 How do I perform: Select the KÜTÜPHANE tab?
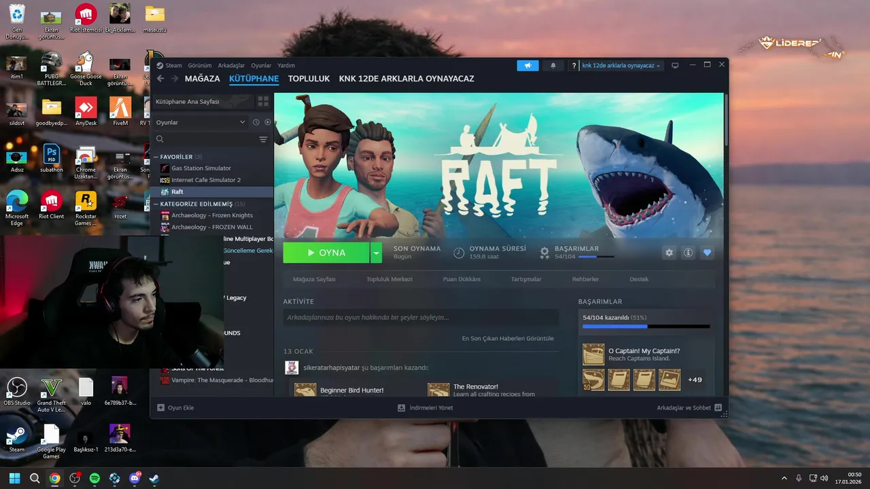(254, 79)
